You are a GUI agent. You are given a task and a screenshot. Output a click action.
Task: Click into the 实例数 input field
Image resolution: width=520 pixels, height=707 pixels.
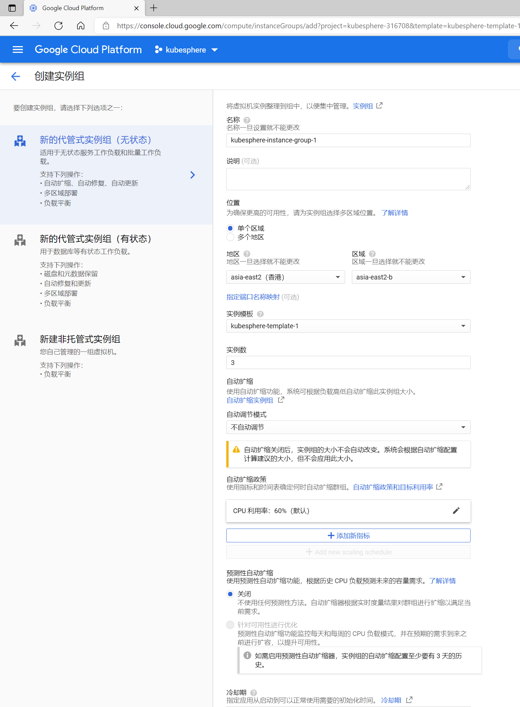coord(348,363)
